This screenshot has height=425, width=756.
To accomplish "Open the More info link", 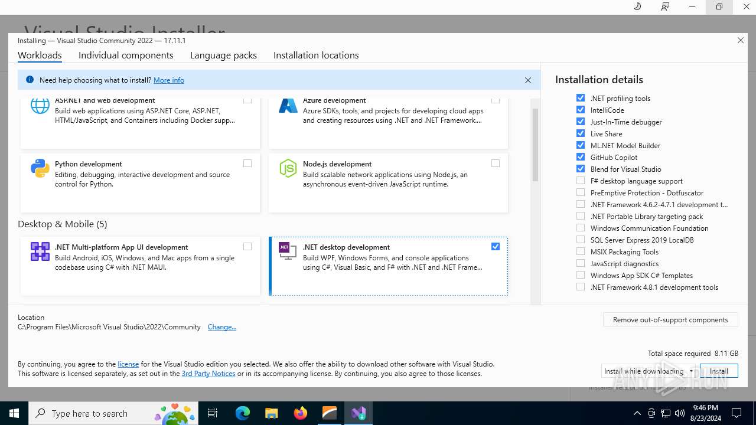I will click(169, 80).
